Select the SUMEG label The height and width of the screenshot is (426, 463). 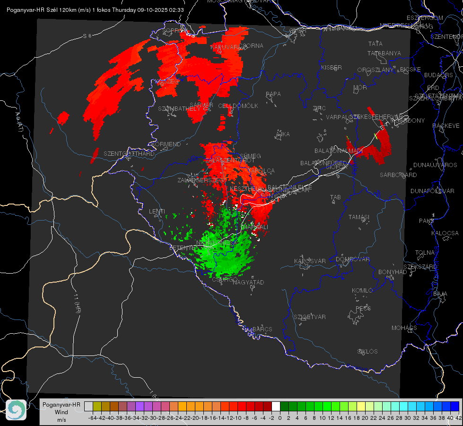click(x=250, y=156)
